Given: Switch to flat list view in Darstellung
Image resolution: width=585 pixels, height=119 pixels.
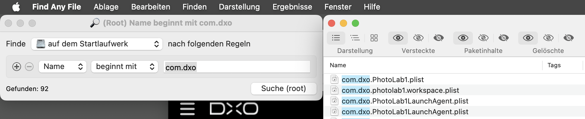Looking at the screenshot, I should [336, 38].
